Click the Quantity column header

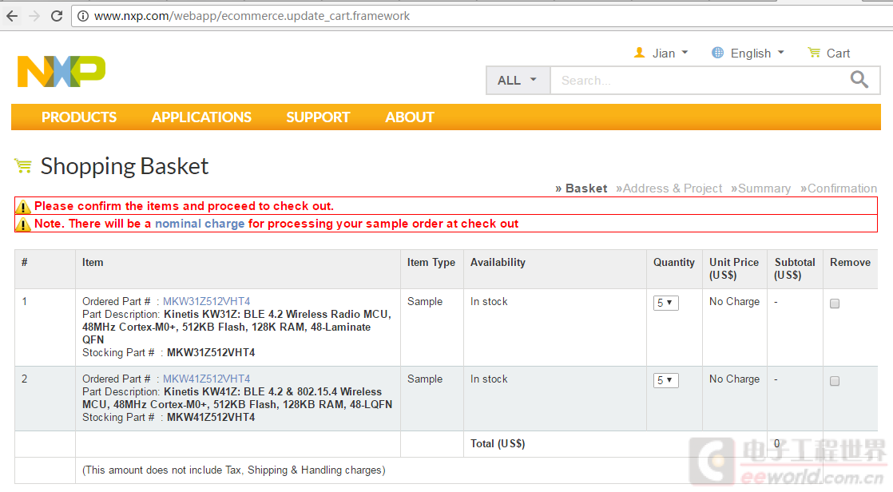click(673, 263)
